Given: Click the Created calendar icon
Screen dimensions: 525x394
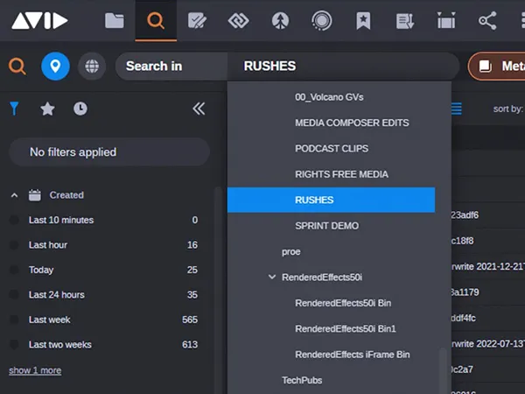Looking at the screenshot, I should pyautogui.click(x=35, y=195).
